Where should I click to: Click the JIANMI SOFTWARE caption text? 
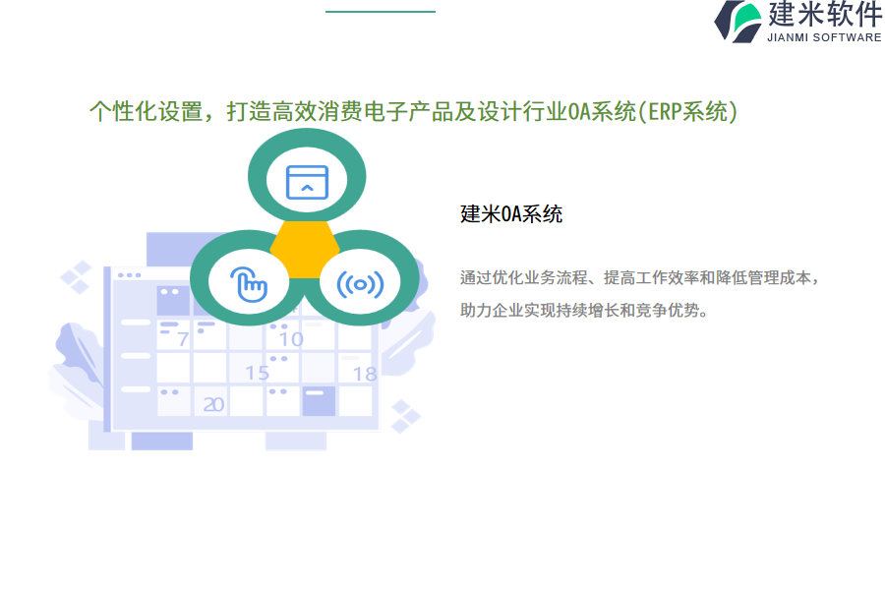[824, 37]
